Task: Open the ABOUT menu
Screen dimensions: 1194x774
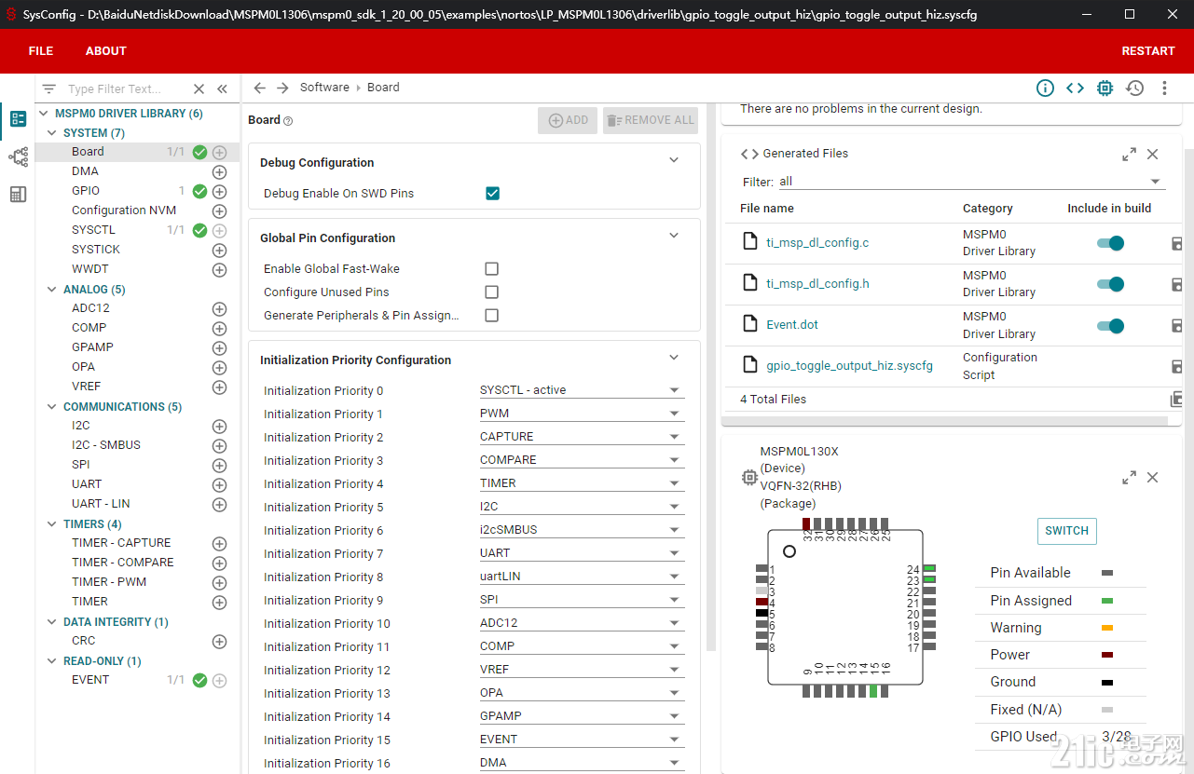Action: pyautogui.click(x=106, y=51)
